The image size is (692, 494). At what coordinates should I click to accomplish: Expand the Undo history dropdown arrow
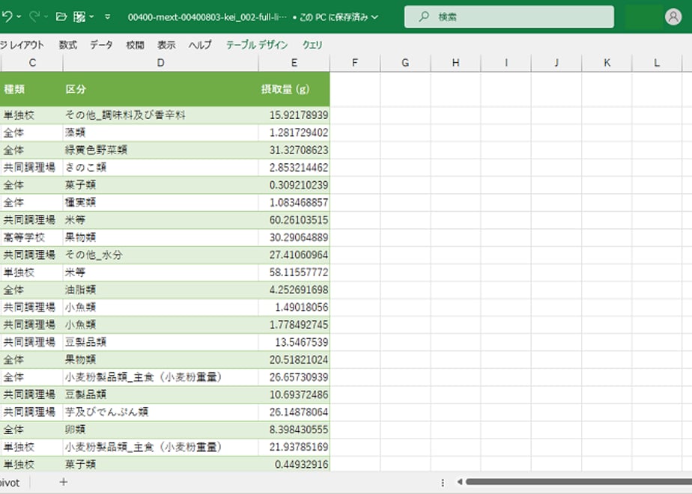coord(19,16)
